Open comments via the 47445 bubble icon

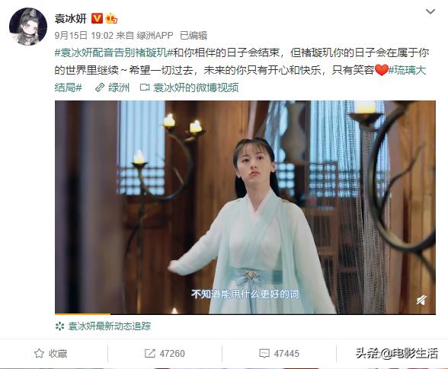point(279,354)
